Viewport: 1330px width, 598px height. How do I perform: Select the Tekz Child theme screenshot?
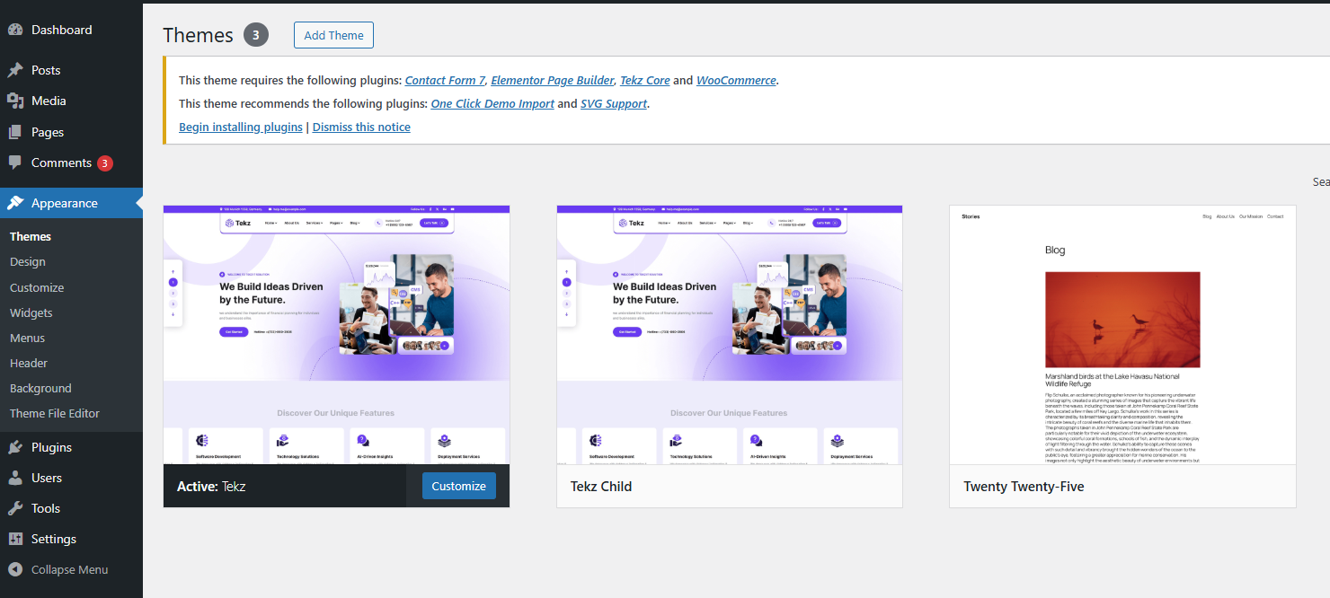coord(730,335)
